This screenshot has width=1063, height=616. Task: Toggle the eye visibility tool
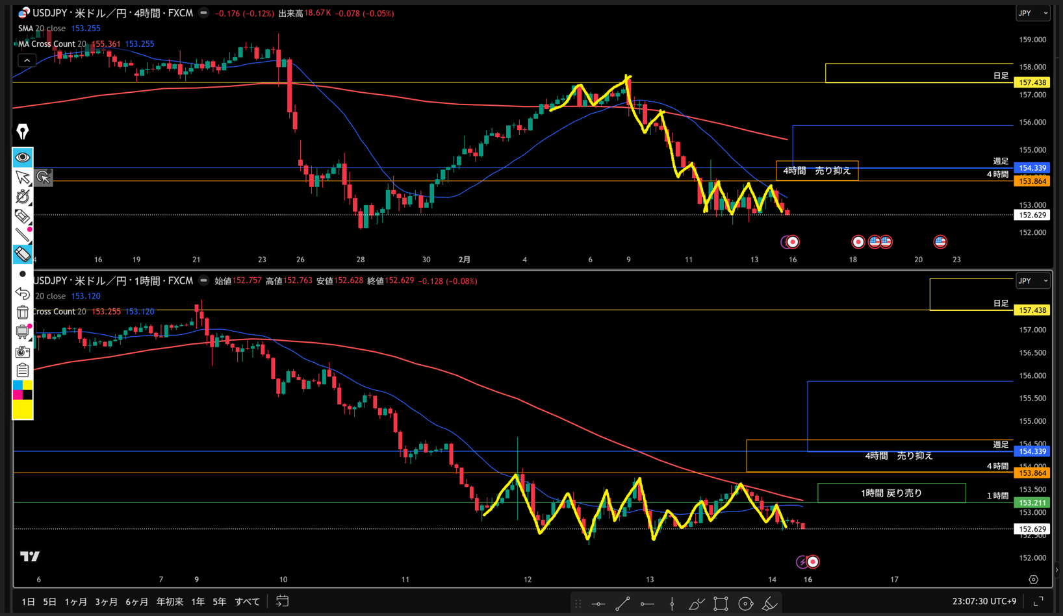coord(23,157)
